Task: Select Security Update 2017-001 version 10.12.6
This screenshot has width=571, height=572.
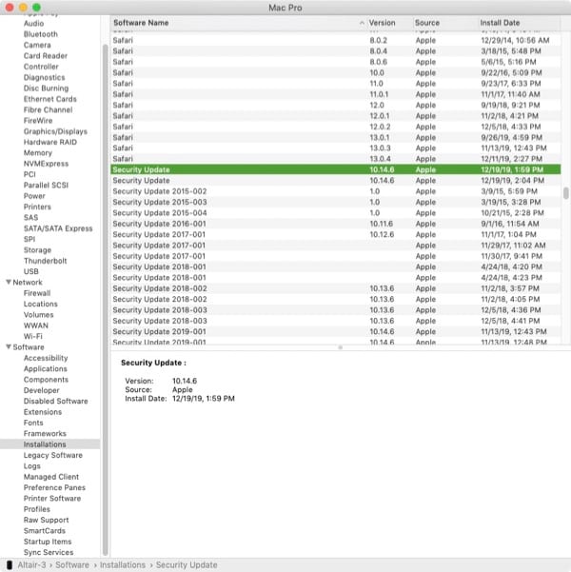Action: [336, 234]
